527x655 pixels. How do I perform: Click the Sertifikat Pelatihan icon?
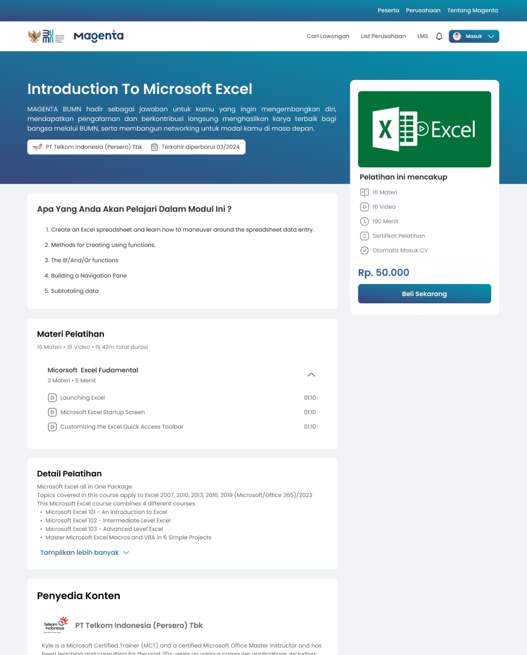pos(364,236)
